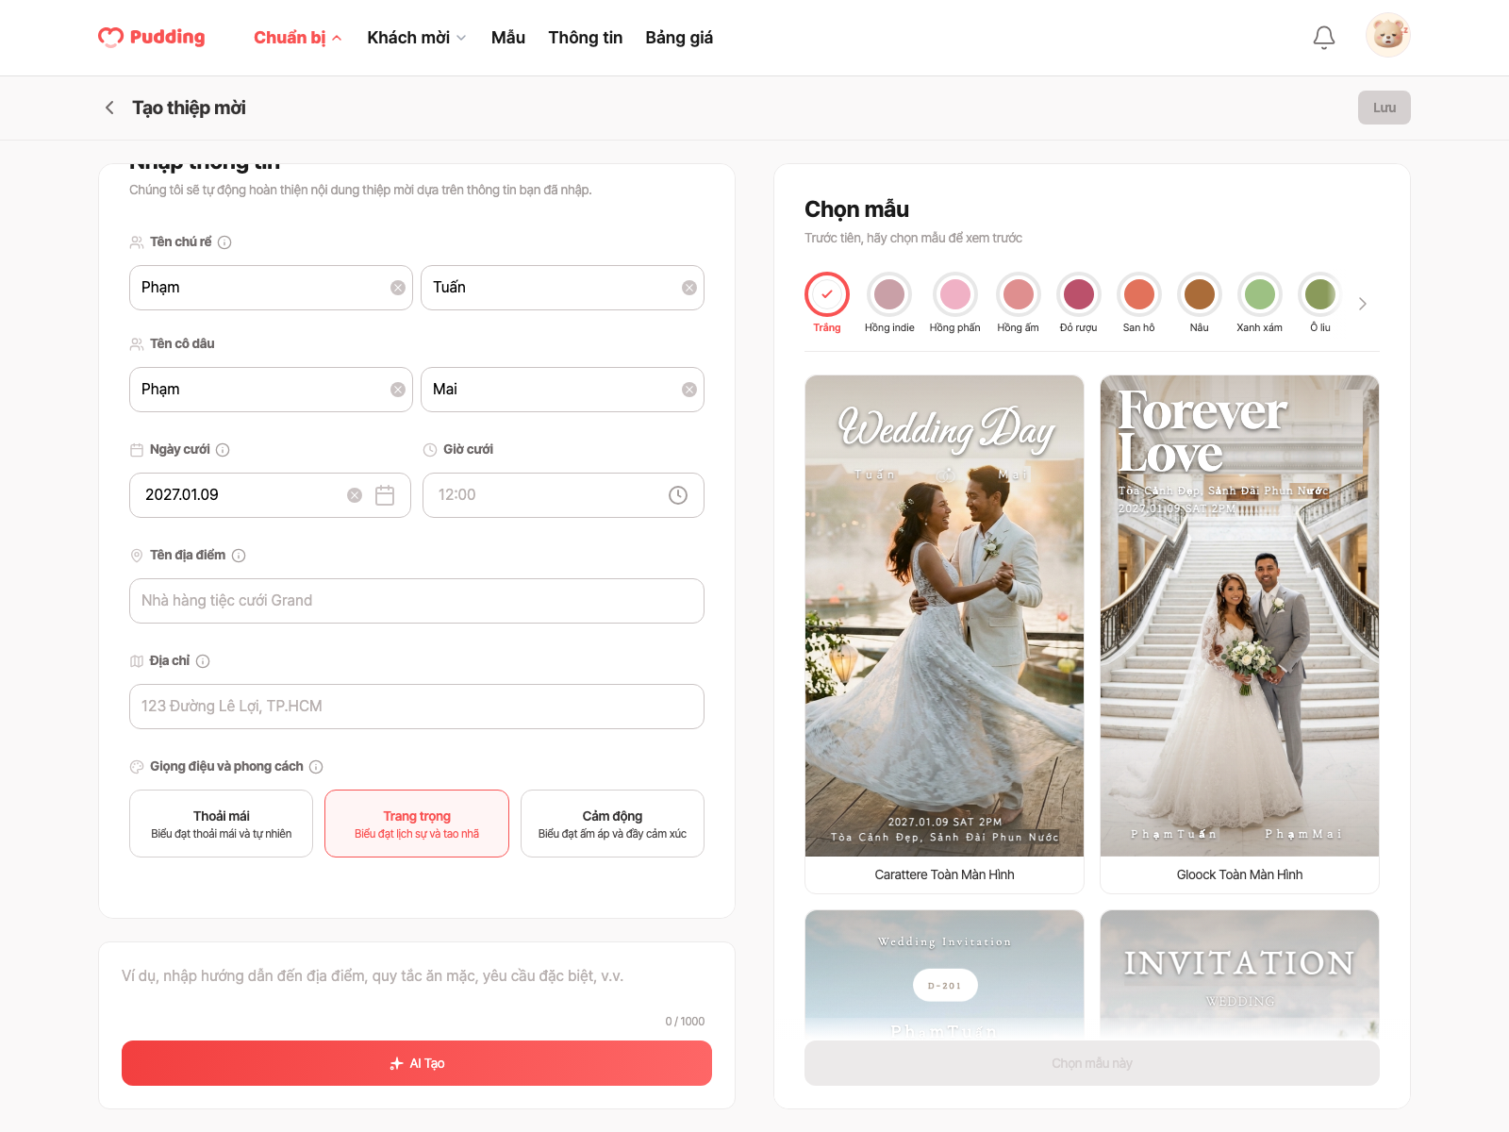Open the notifications bell
Image resolution: width=1509 pixels, height=1132 pixels.
tap(1324, 38)
